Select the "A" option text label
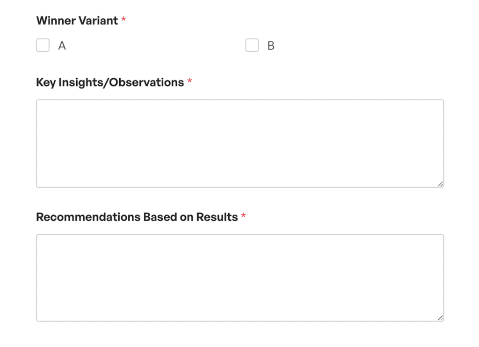Image resolution: width=479 pixels, height=347 pixels. (x=62, y=46)
